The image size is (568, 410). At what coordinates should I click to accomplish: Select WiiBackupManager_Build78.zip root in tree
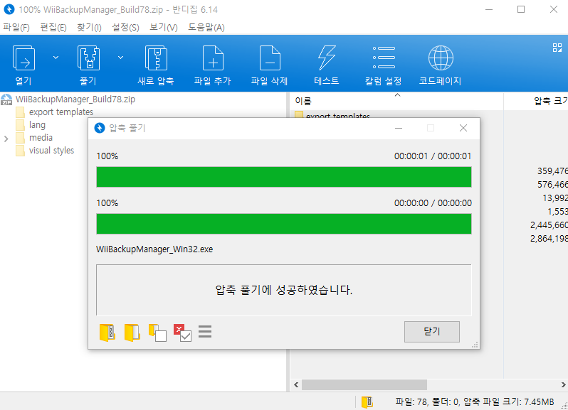pyautogui.click(x=75, y=99)
